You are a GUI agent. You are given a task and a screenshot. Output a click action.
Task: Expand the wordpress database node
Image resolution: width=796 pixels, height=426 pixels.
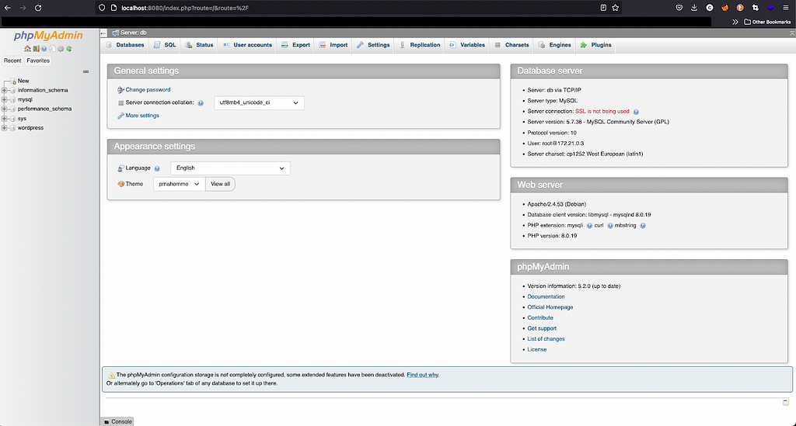pyautogui.click(x=4, y=128)
